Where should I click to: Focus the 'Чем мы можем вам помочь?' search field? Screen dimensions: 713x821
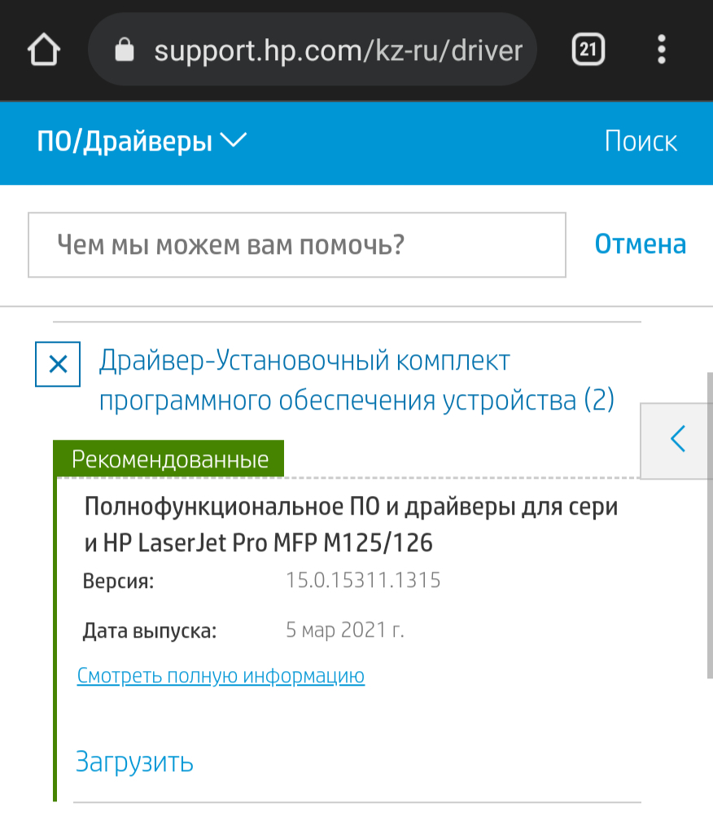[x=297, y=244]
